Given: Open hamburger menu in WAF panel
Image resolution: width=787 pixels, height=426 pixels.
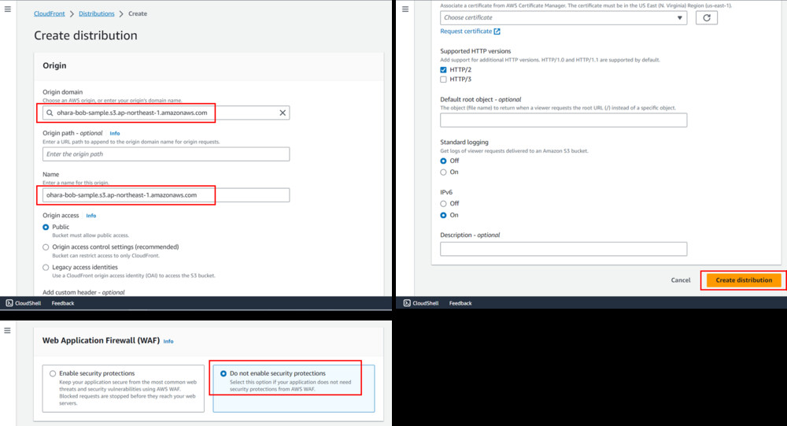Looking at the screenshot, I should click(8, 331).
